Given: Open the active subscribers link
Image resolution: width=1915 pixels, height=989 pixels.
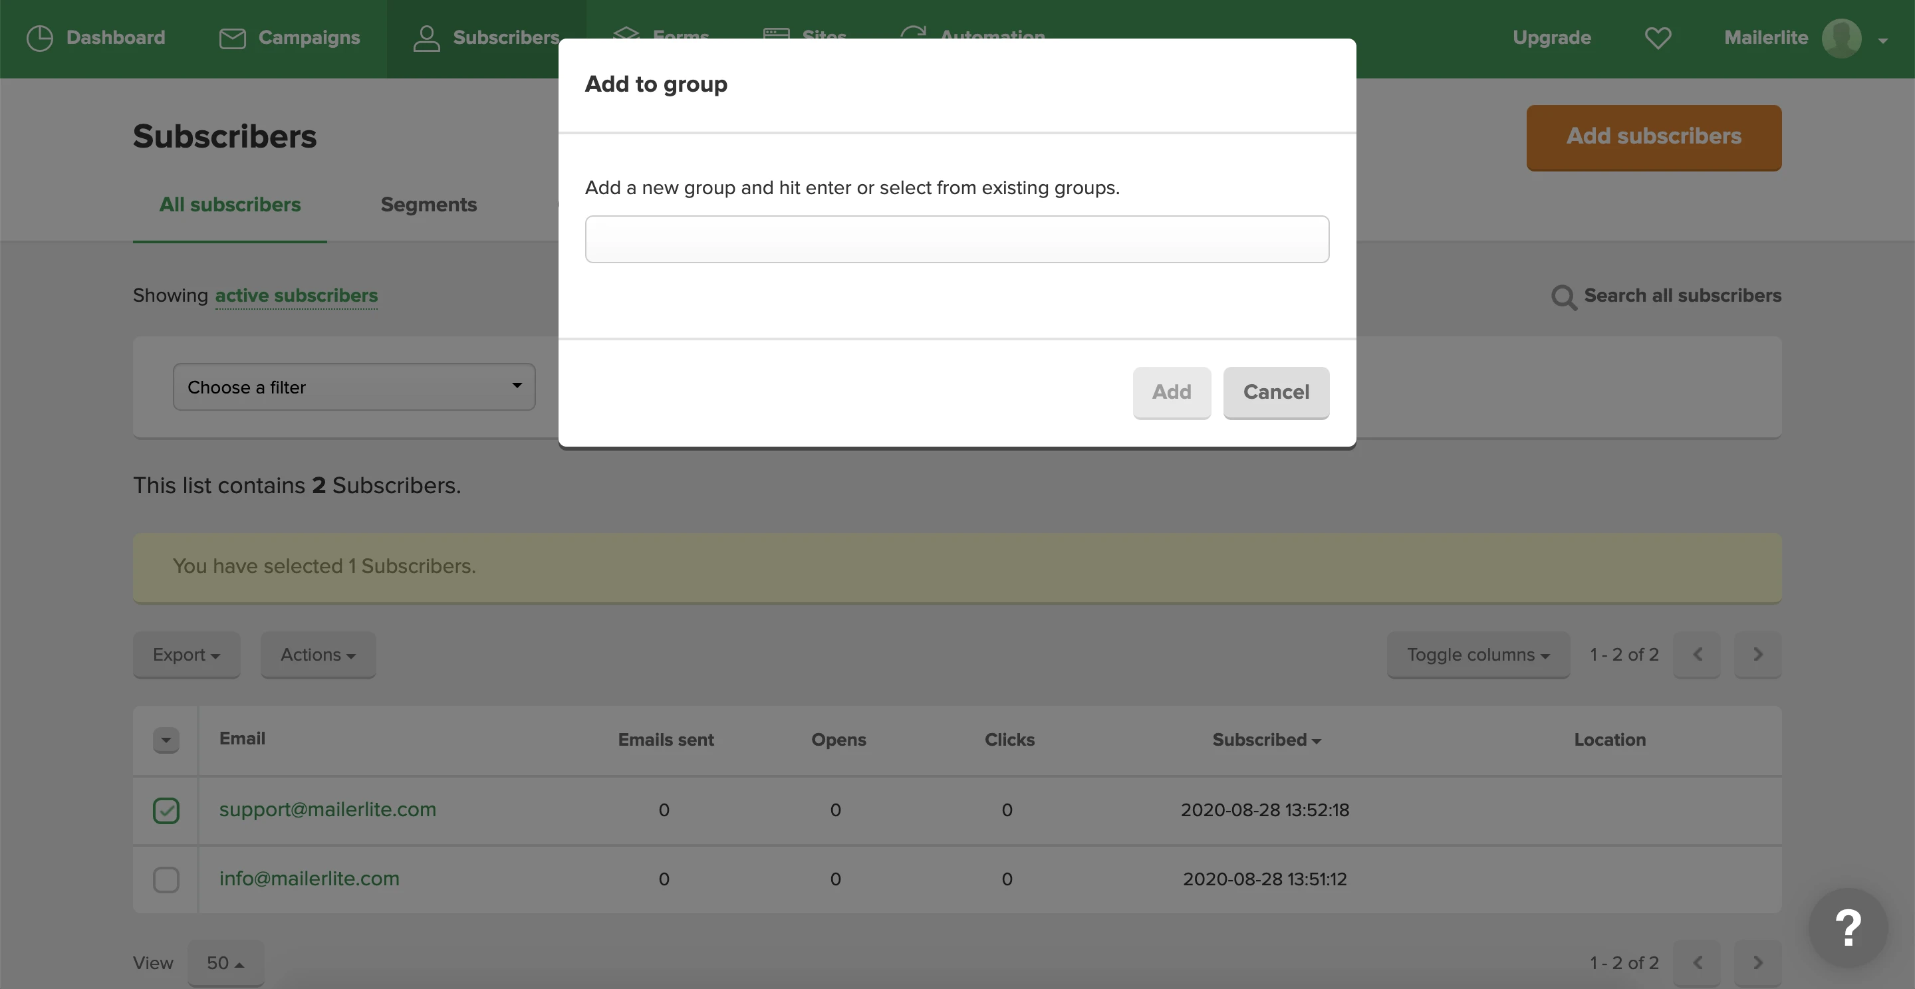Looking at the screenshot, I should (x=296, y=296).
